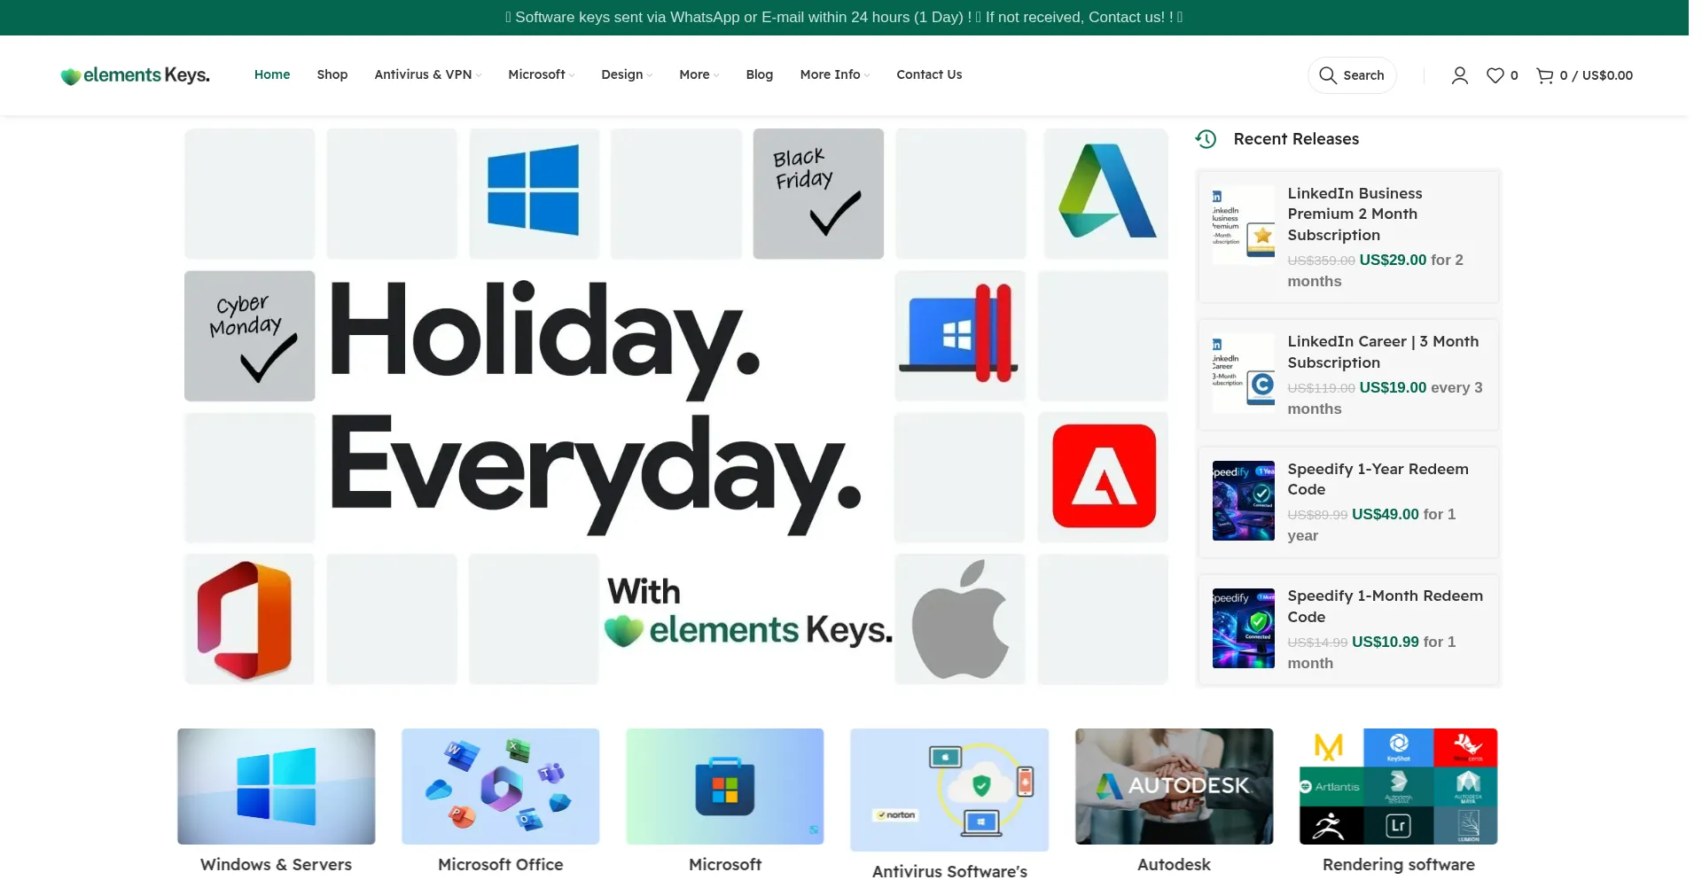Click the Microsoft Office logo tile
1702x880 pixels.
pos(250,619)
